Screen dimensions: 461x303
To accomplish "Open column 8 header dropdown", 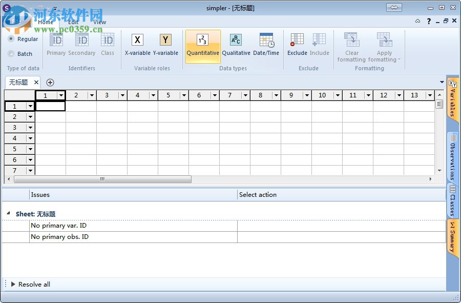I will pyautogui.click(x=276, y=95).
